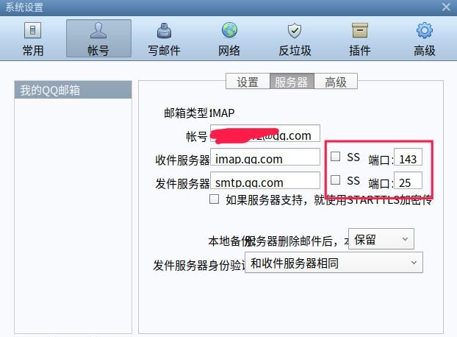Edit the outgoing port field showing 25

(408, 180)
